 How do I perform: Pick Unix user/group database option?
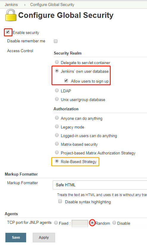tap(57, 99)
